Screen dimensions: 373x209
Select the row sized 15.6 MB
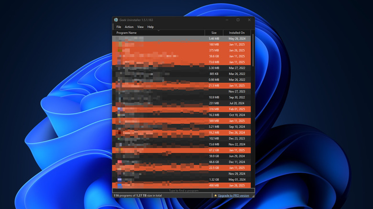[x=182, y=145]
